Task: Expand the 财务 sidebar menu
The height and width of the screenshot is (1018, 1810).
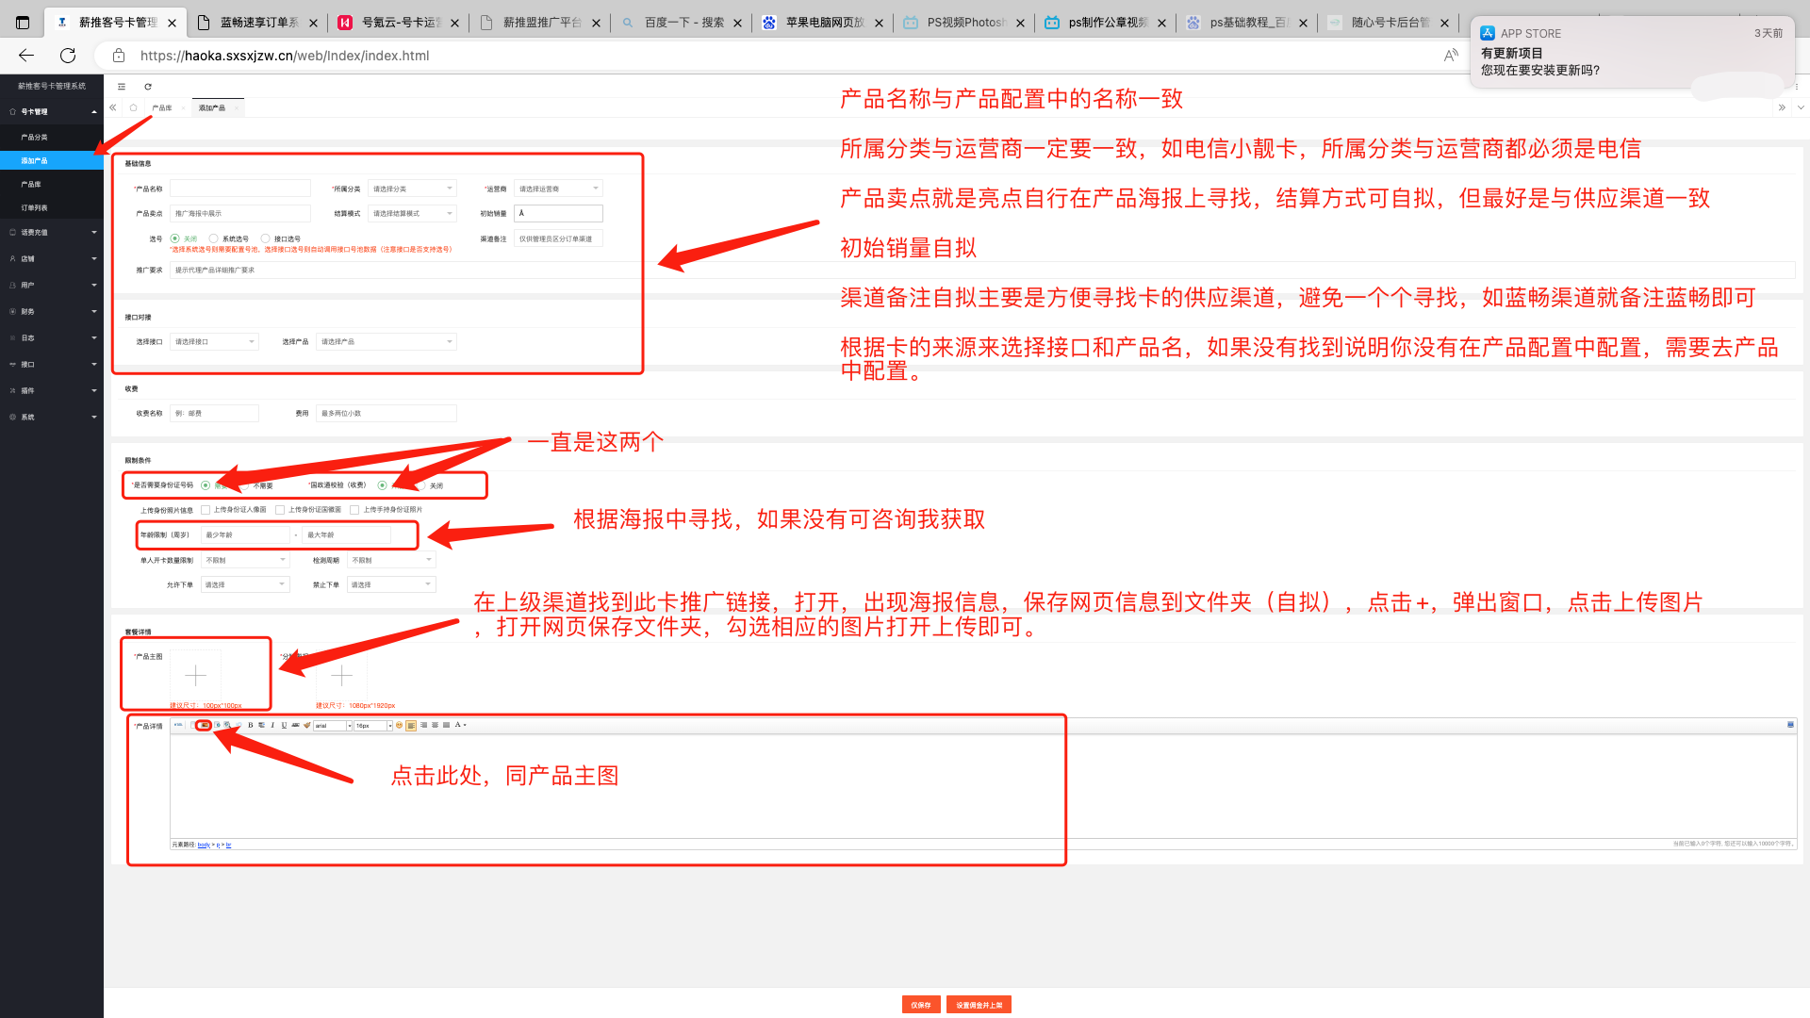Action: 52,311
